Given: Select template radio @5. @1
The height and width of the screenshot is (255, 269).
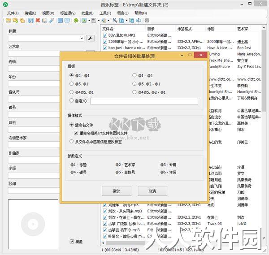Looking at the screenshot, I should (x=72, y=84).
